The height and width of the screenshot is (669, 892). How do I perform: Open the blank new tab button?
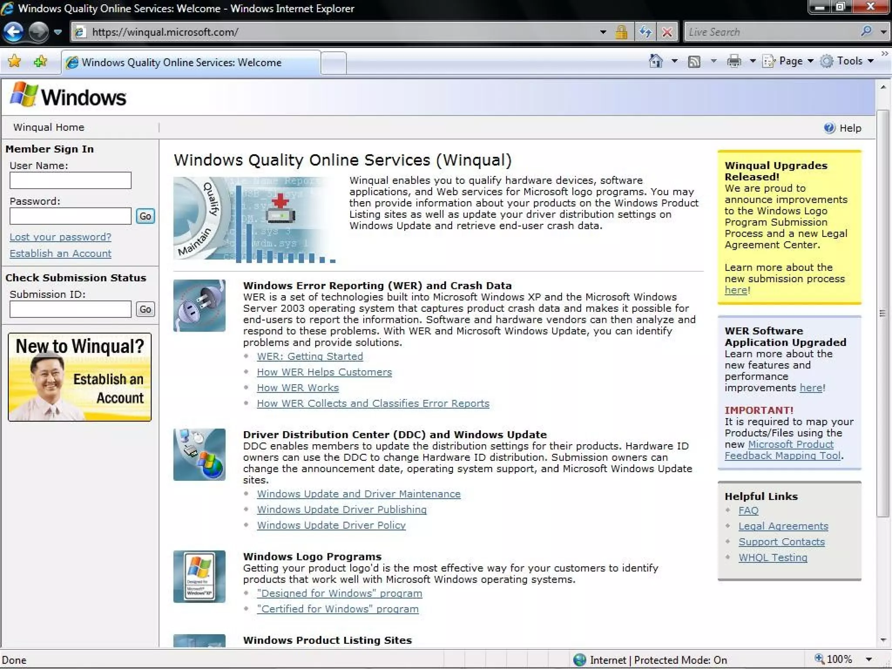[x=334, y=62]
